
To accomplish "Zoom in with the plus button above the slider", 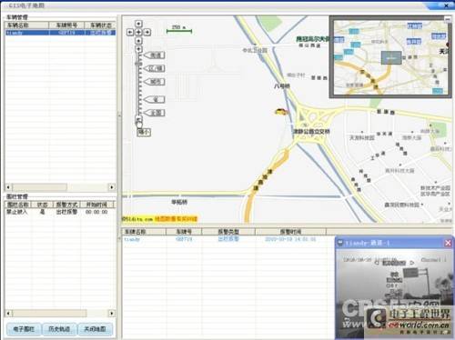I will [138, 49].
